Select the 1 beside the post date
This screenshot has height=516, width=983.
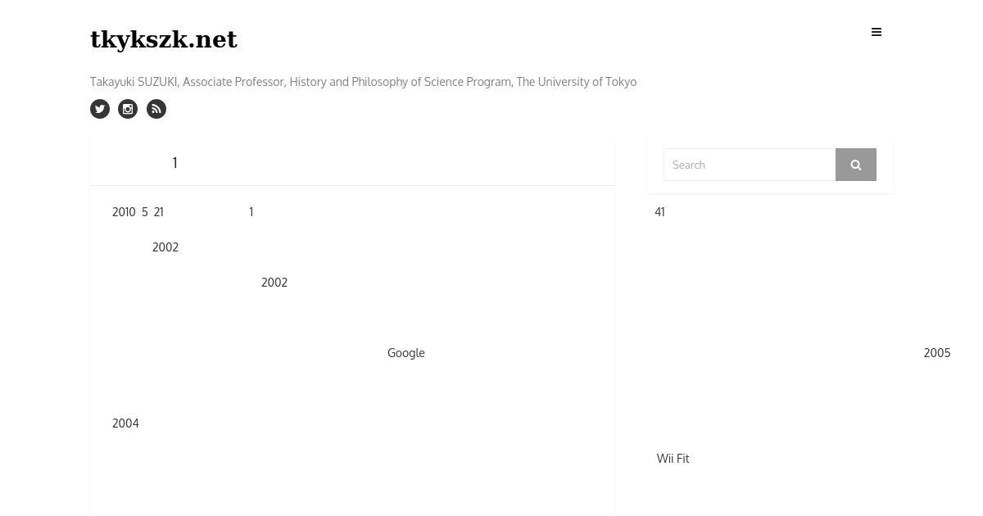(x=251, y=212)
